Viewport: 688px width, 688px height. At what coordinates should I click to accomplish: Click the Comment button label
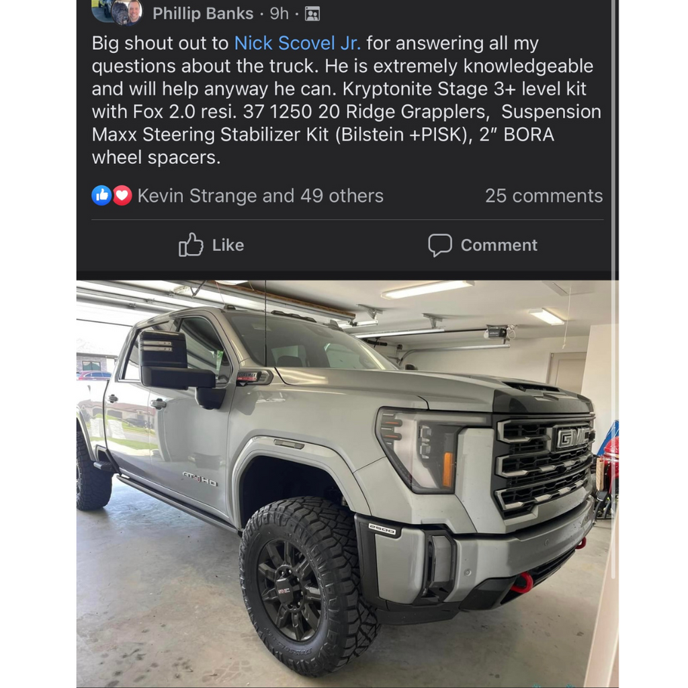tap(499, 245)
